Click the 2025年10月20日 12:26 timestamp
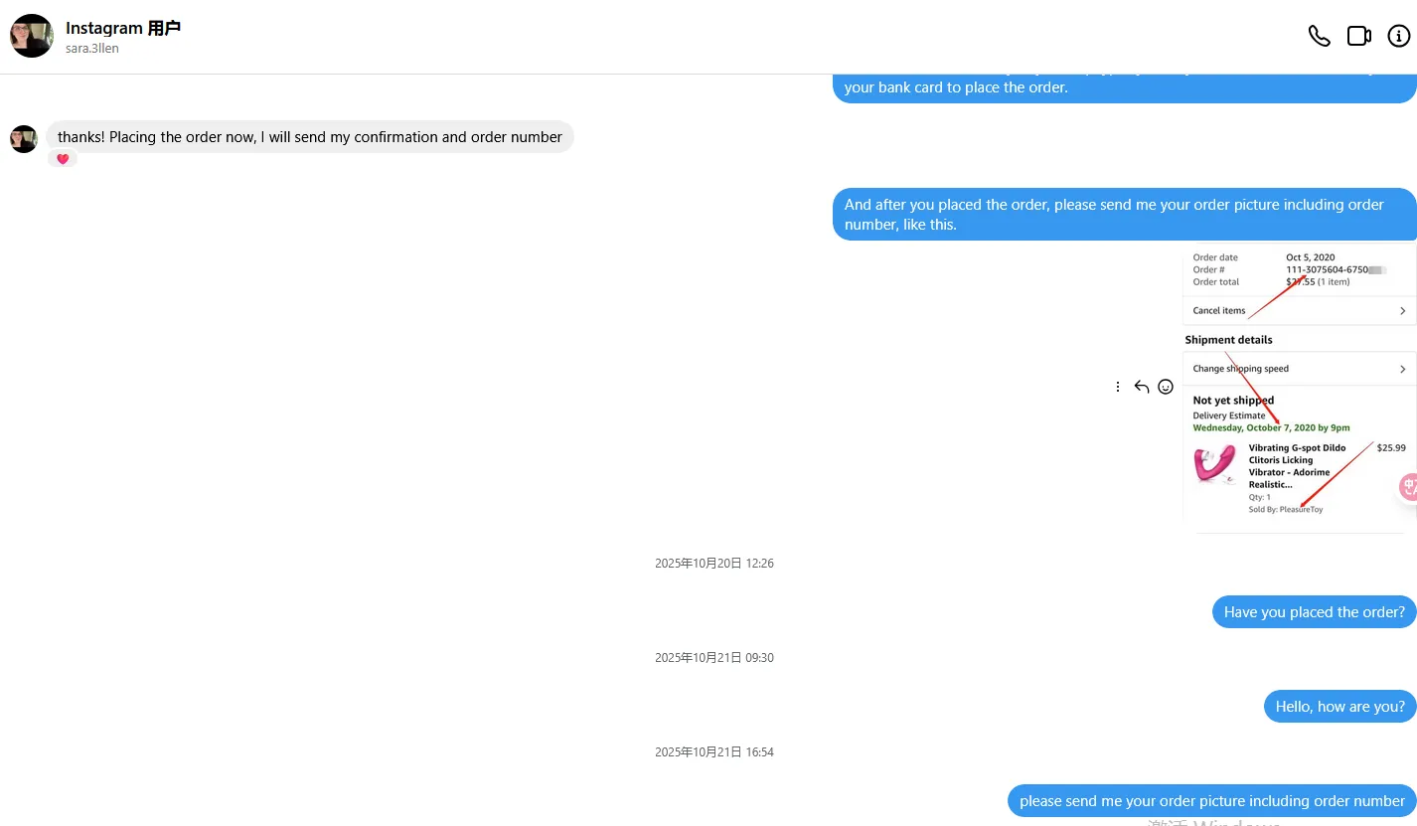The width and height of the screenshot is (1417, 826). (x=714, y=564)
